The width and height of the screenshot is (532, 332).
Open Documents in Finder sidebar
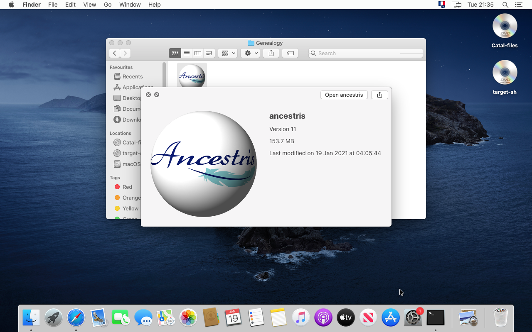[127, 109]
